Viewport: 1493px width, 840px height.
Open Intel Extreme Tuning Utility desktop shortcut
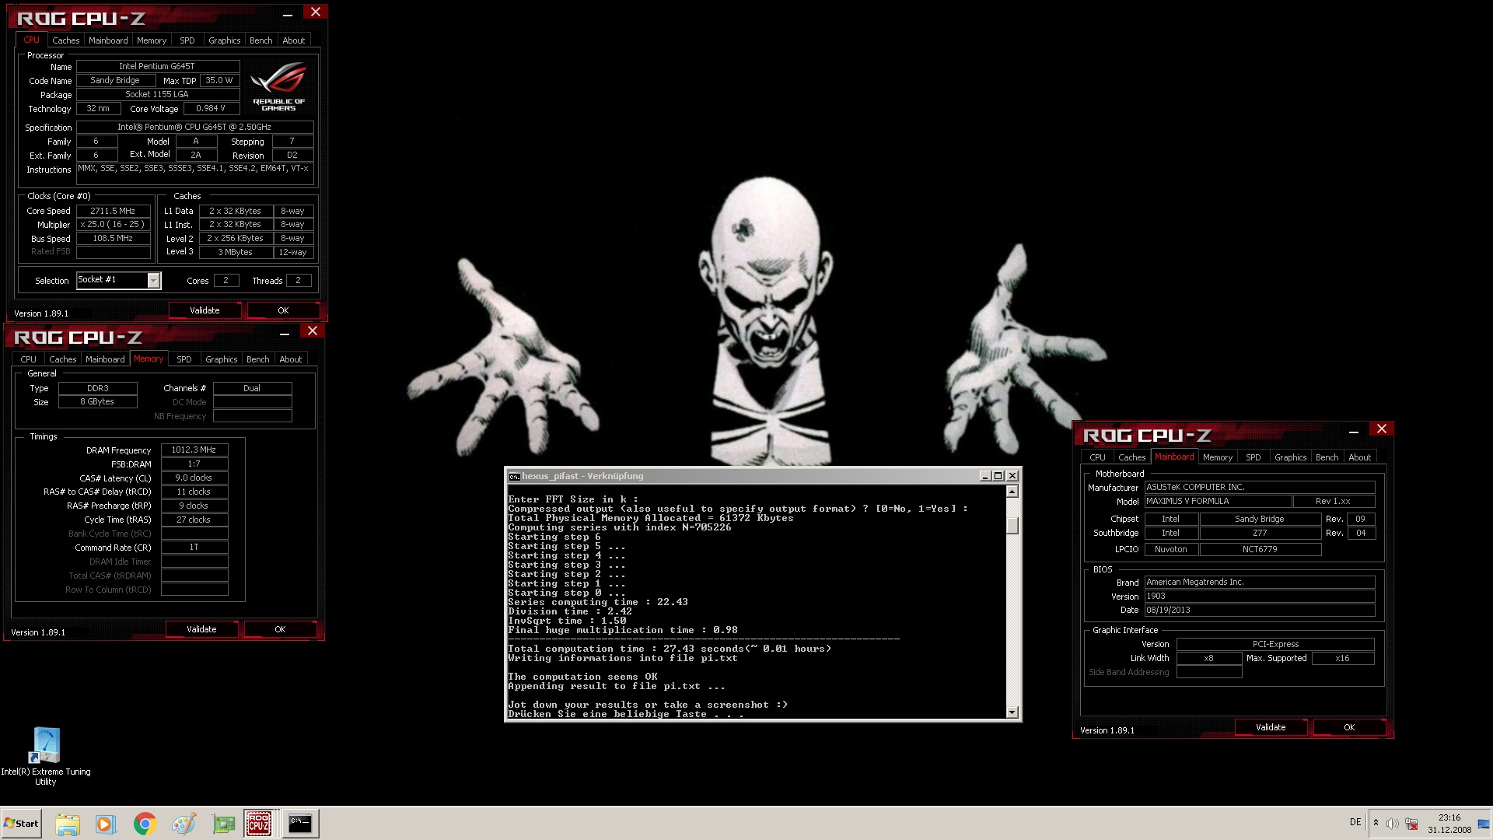coord(45,756)
